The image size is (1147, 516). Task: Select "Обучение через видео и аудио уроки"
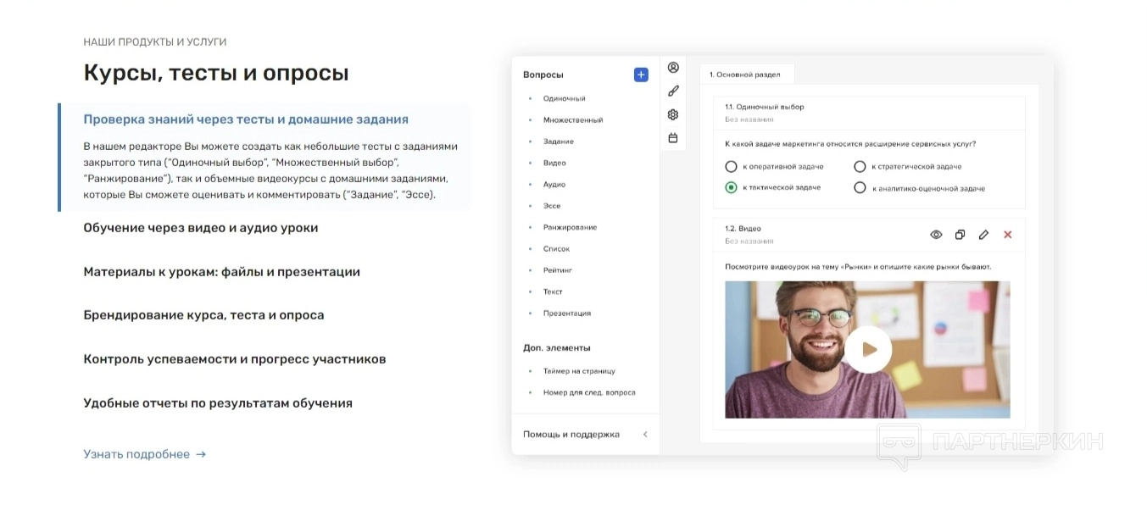pos(201,228)
